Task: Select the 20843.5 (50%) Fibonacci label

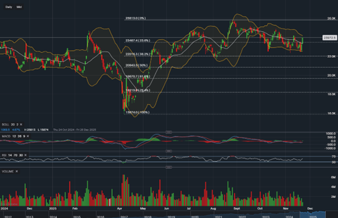Action: (x=136, y=65)
